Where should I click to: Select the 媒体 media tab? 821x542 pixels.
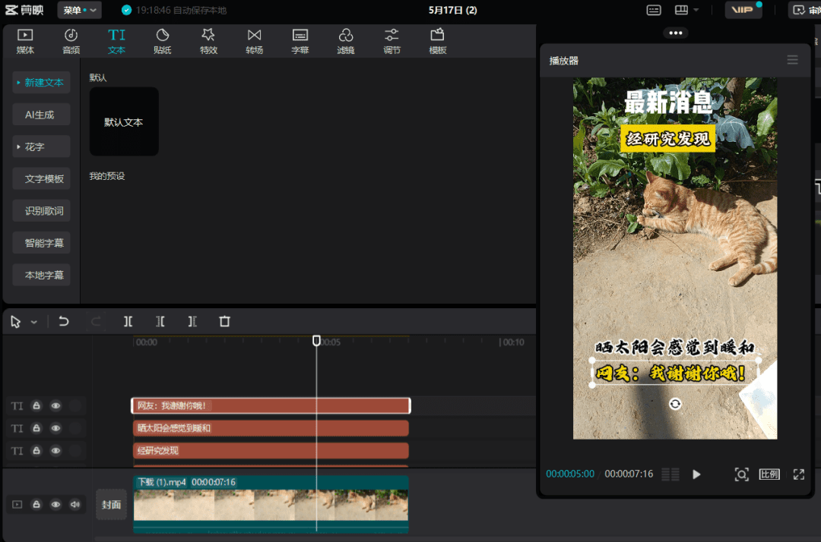25,41
